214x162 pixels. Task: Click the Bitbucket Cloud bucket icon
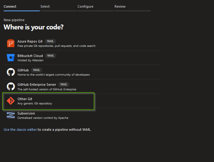click(11, 58)
